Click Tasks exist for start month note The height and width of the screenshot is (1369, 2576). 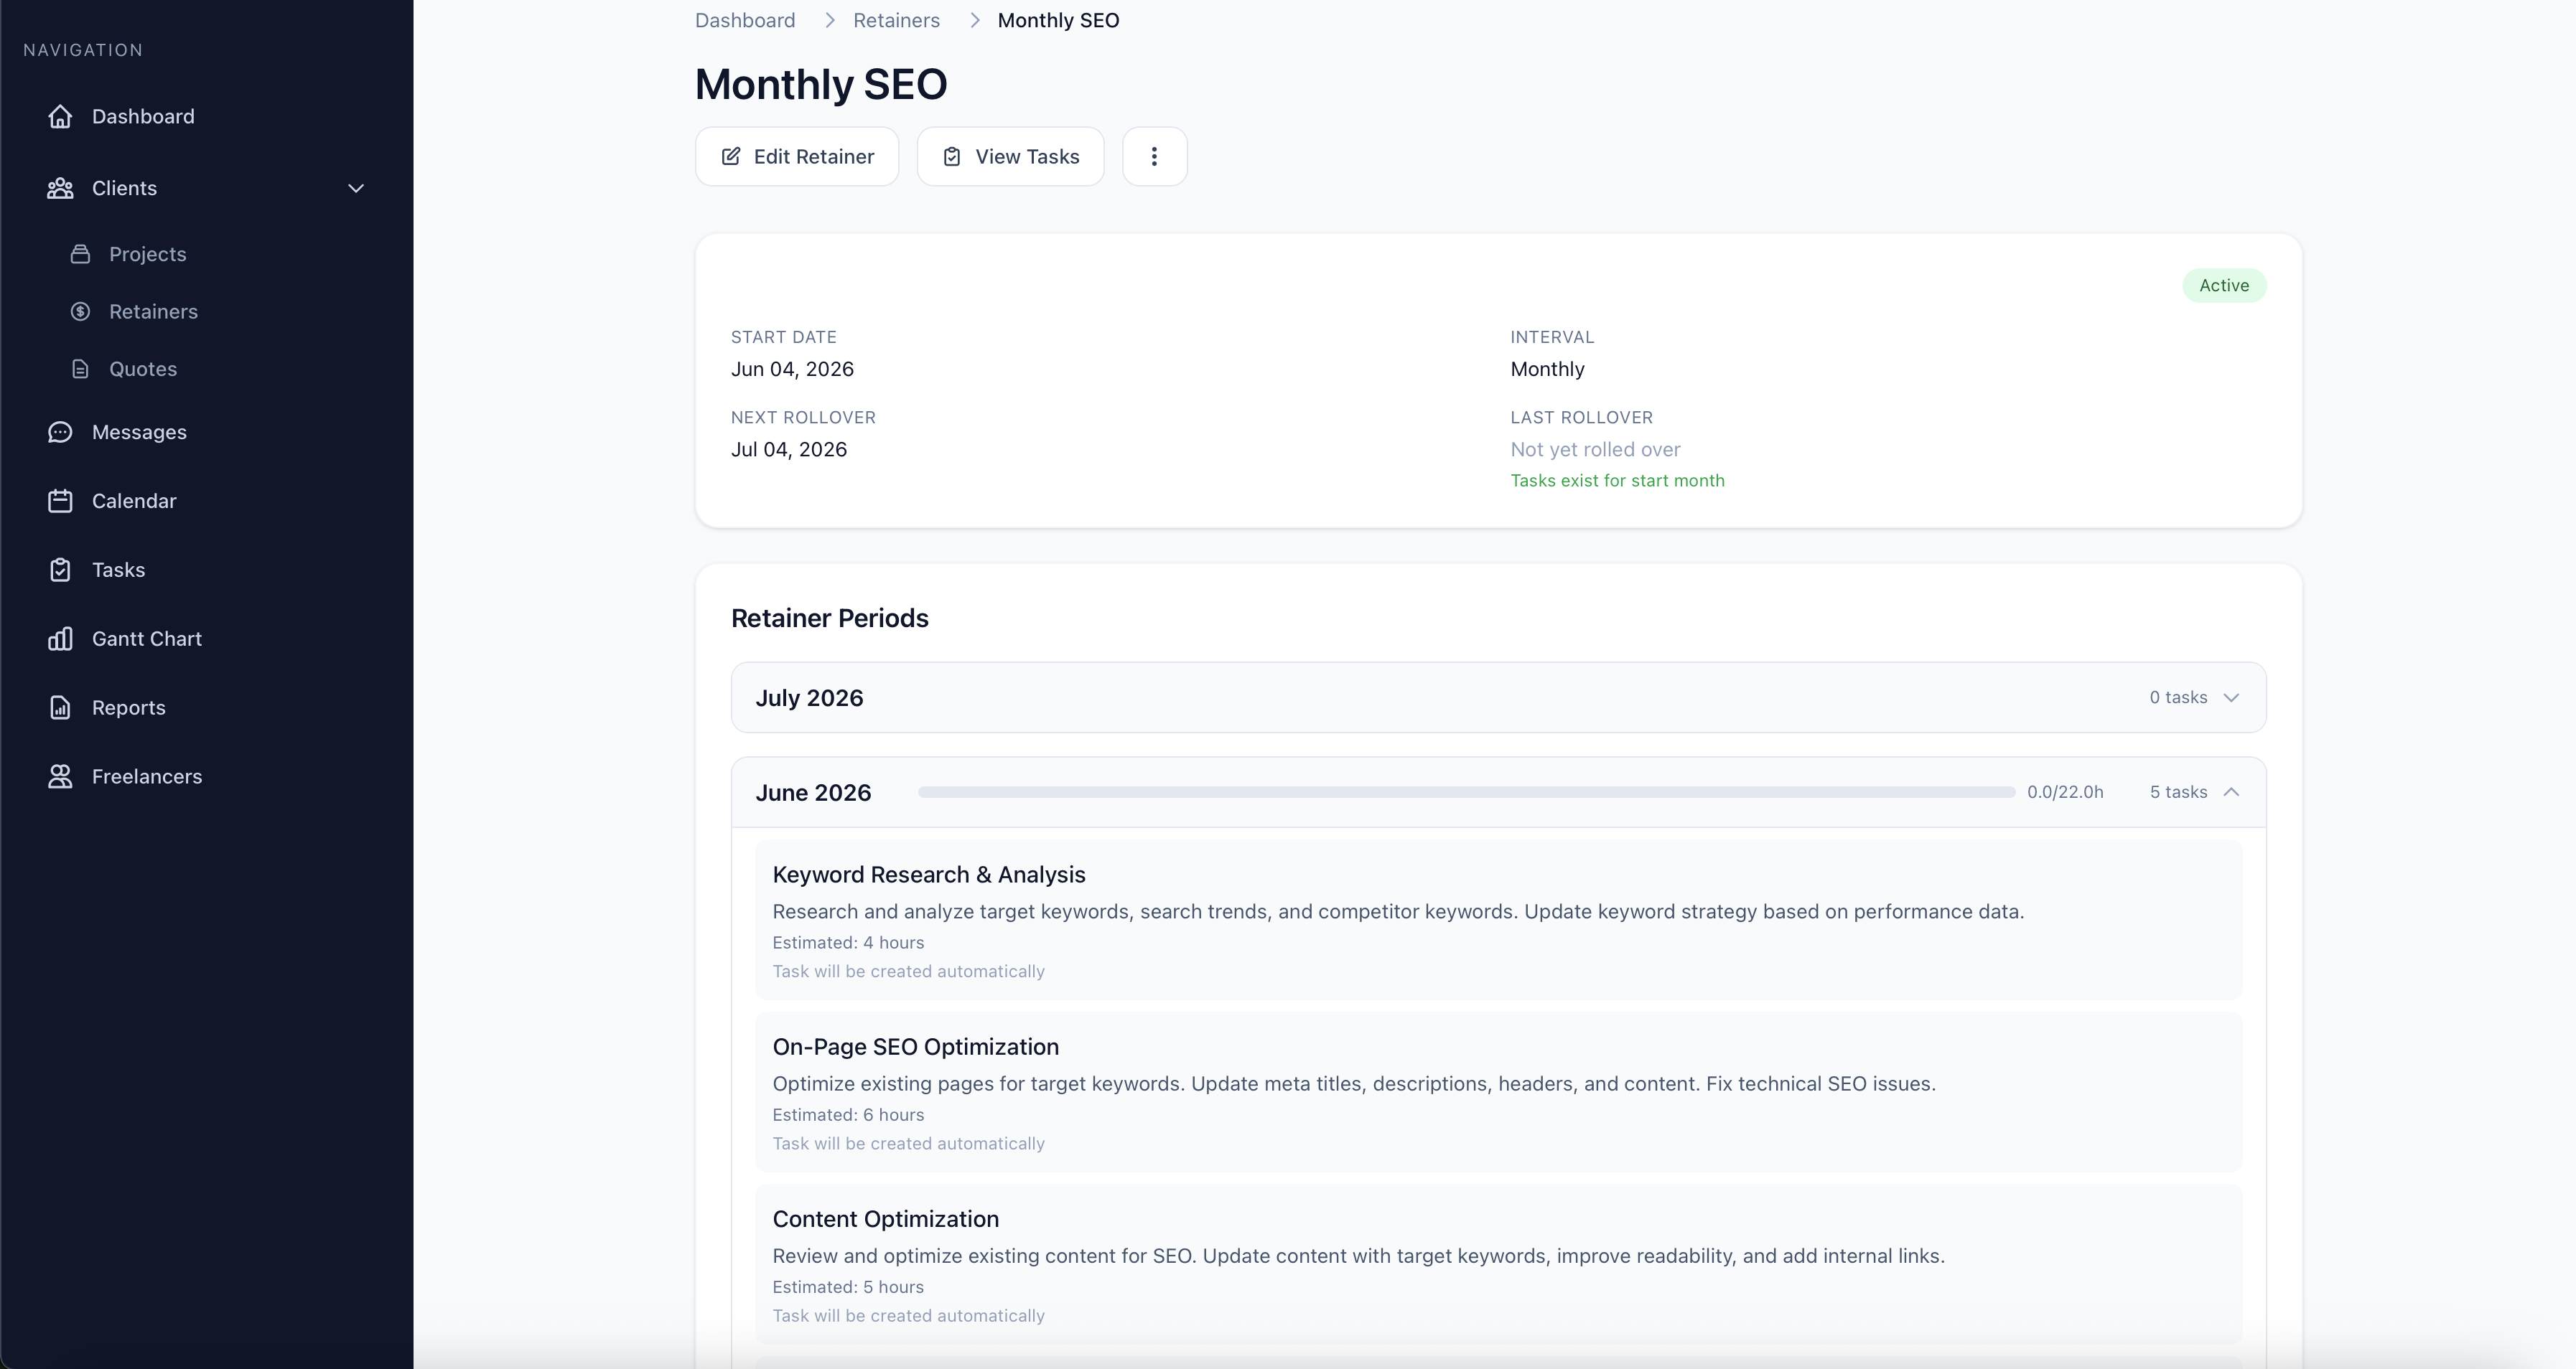coord(1617,481)
